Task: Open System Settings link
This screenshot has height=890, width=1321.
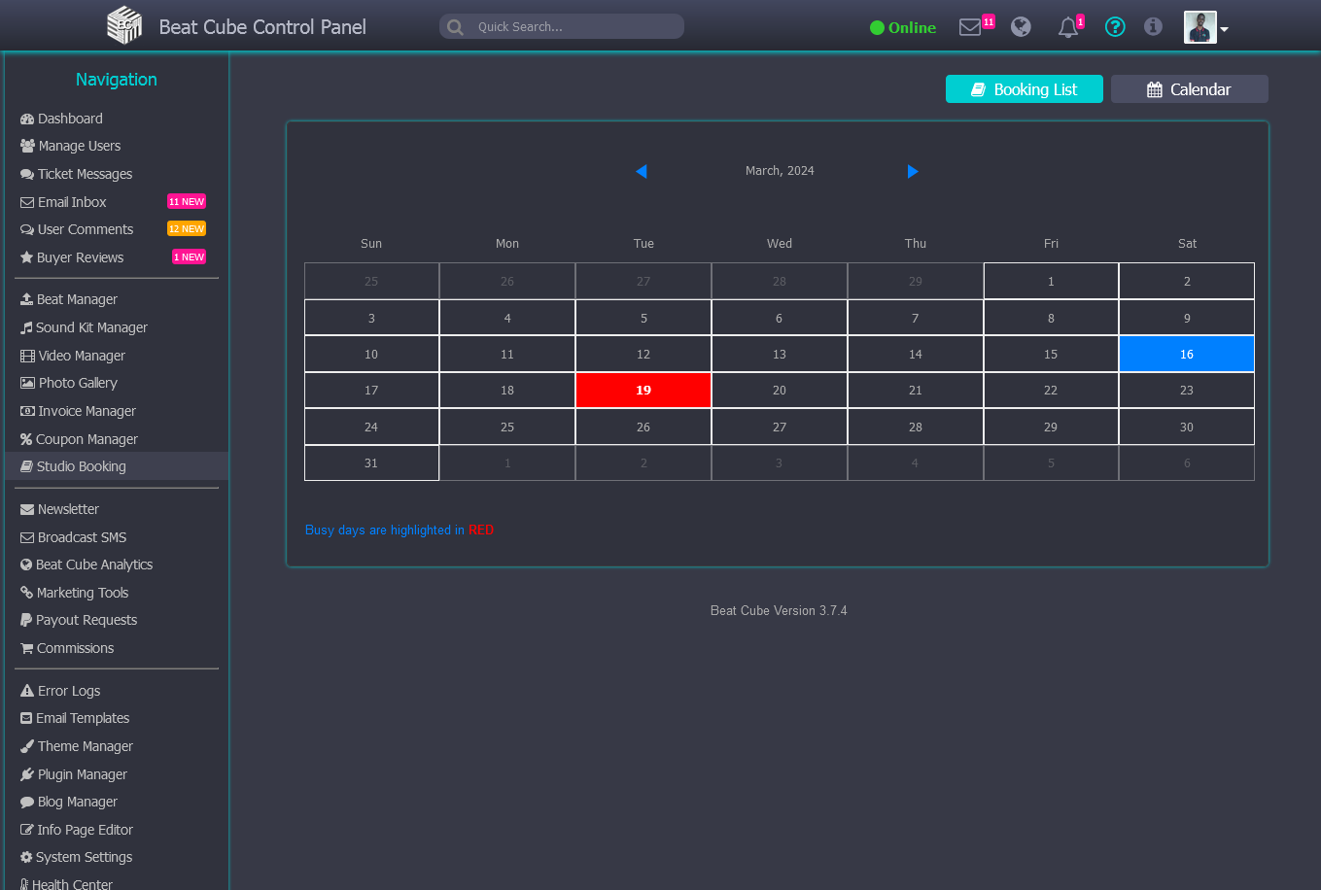Action: (x=76, y=857)
